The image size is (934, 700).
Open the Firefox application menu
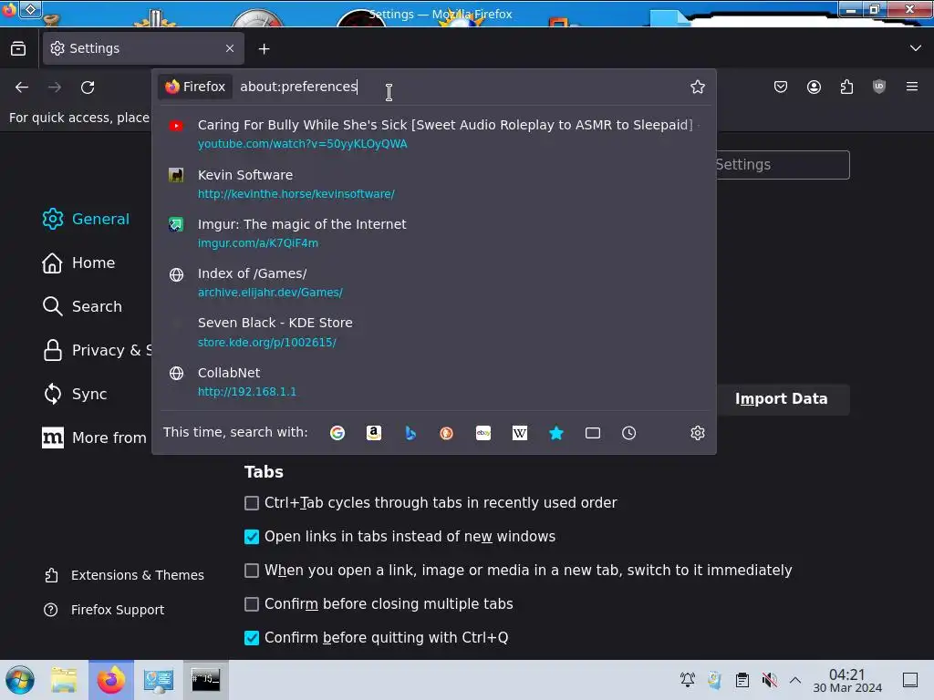tap(911, 87)
